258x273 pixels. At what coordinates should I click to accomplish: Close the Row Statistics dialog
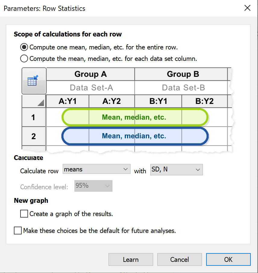[x=247, y=8]
